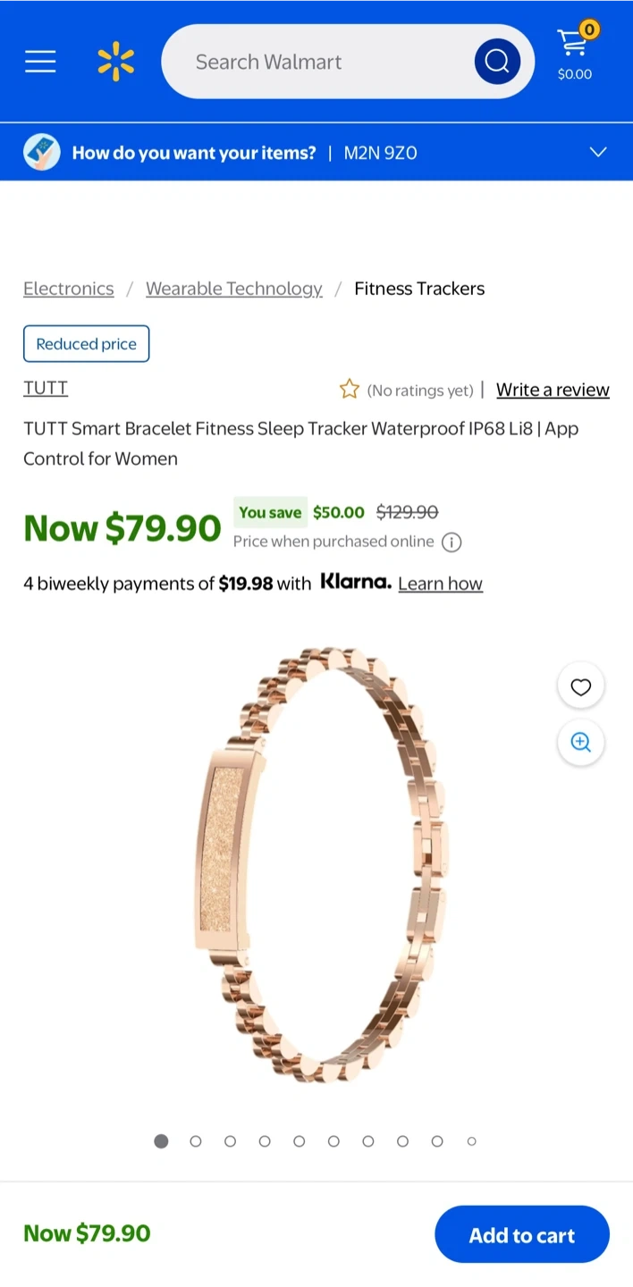Select the last image carousel dot
This screenshot has width=633, height=1287.
[471, 1141]
